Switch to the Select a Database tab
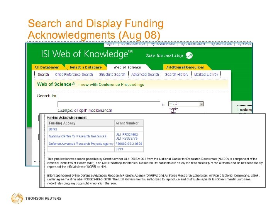 coord(86,67)
